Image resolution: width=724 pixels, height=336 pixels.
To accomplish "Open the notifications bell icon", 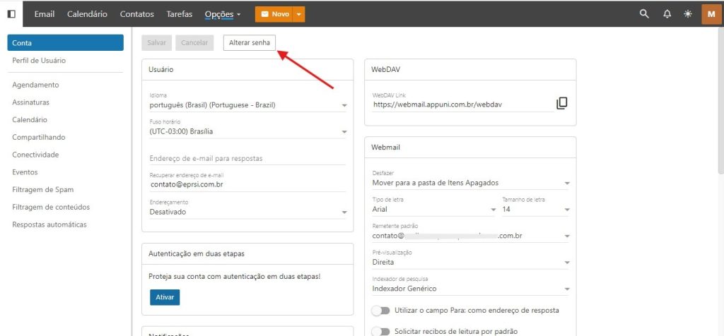I will coord(667,14).
